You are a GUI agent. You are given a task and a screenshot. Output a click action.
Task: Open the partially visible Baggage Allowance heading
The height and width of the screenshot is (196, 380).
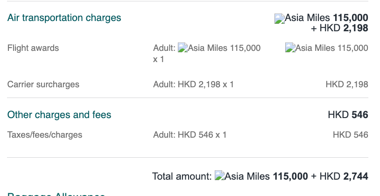tap(56, 194)
